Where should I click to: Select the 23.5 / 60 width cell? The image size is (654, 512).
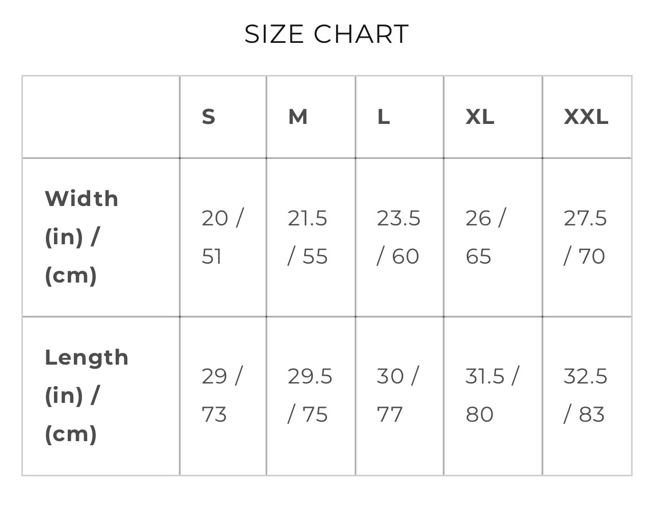(398, 237)
